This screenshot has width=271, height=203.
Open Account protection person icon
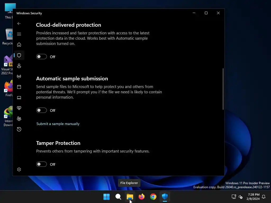[x=19, y=66]
